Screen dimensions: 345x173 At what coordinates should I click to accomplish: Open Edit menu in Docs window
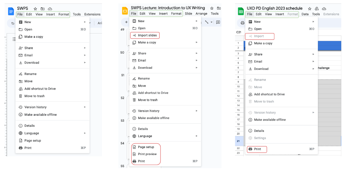pos(29,14)
